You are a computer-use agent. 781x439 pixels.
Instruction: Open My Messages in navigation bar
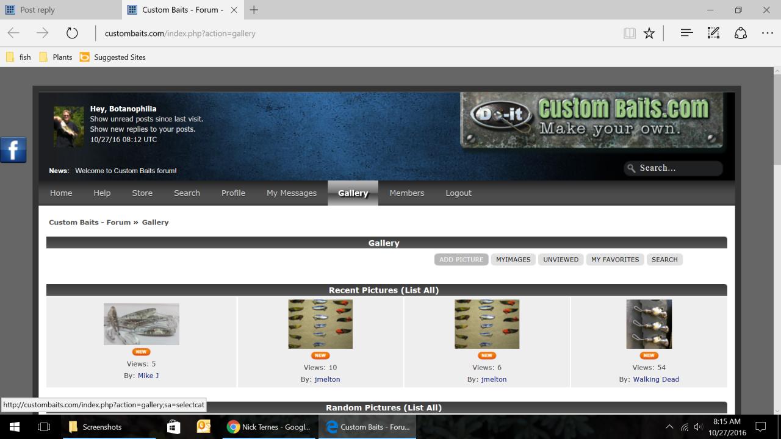pos(291,193)
